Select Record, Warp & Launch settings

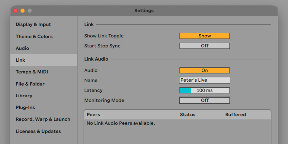(43, 119)
